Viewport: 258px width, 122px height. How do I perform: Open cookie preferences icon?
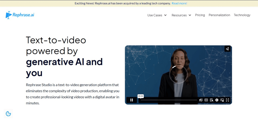click(8, 114)
